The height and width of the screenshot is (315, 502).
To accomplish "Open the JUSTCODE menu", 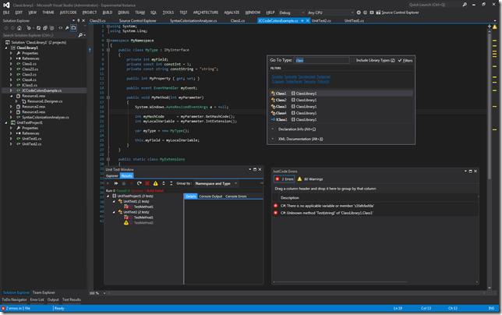I will tap(69, 13).
